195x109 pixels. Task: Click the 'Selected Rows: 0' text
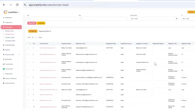point(45,31)
